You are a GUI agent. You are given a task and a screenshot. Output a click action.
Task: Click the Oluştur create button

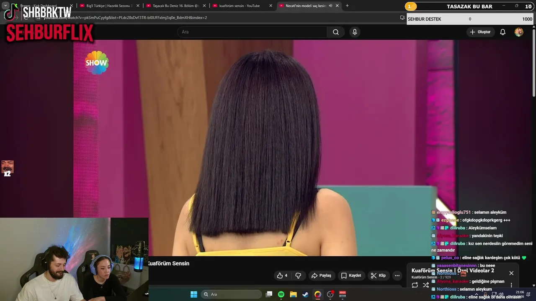click(x=480, y=32)
